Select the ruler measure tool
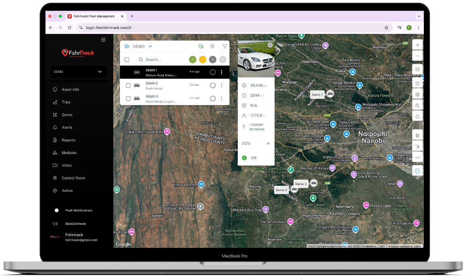Screen dimensions: 466x276 [x=418, y=158]
